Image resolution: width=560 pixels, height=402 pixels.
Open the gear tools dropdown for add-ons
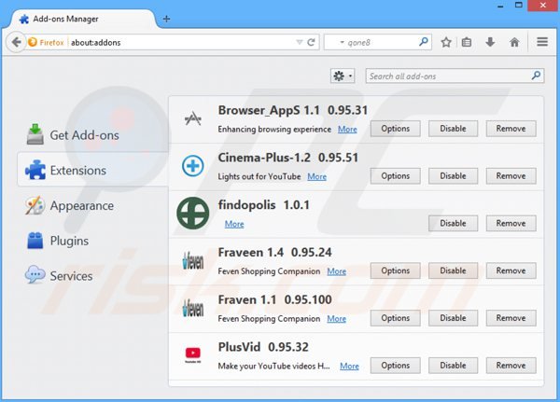point(343,76)
